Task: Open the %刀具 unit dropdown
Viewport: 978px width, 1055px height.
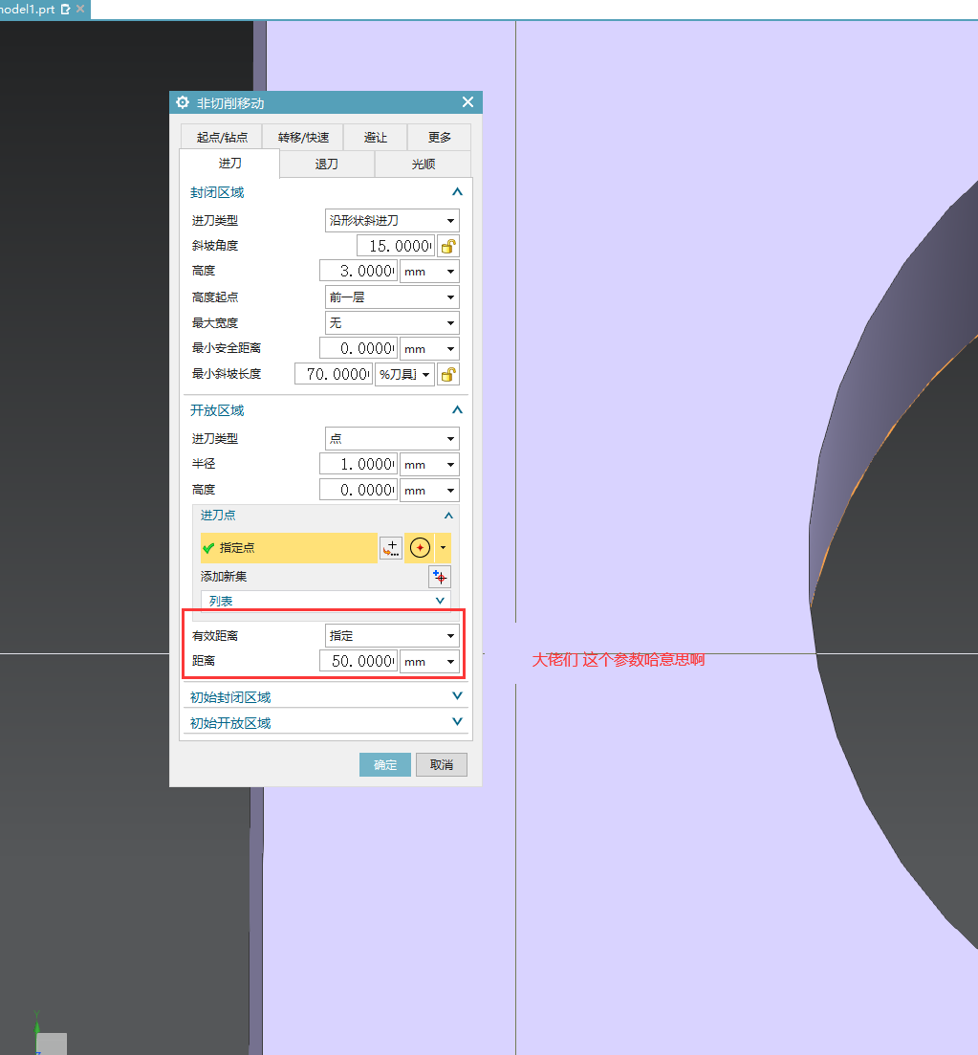Action: click(404, 374)
